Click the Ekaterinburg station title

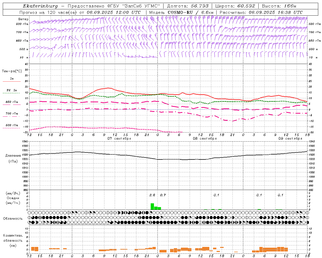point(40,6)
